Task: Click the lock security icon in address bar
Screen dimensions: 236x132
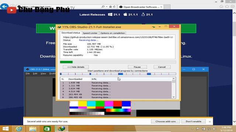Action: 111,7
